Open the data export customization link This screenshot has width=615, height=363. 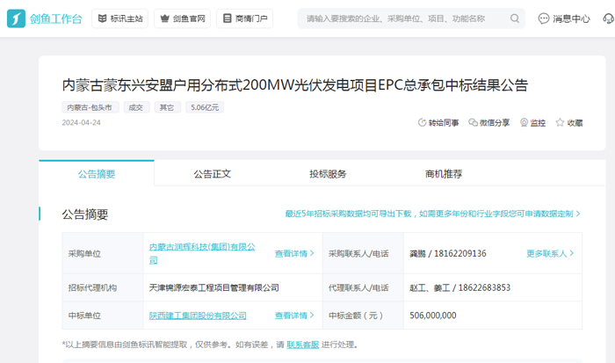tap(432, 214)
